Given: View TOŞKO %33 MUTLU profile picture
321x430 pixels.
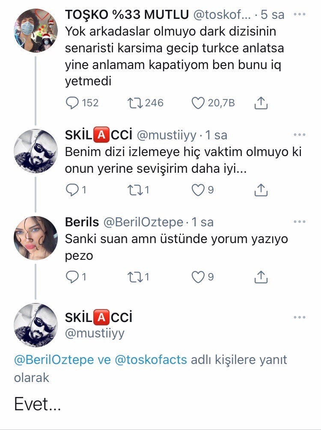Looking at the screenshot, I should coord(36,30).
